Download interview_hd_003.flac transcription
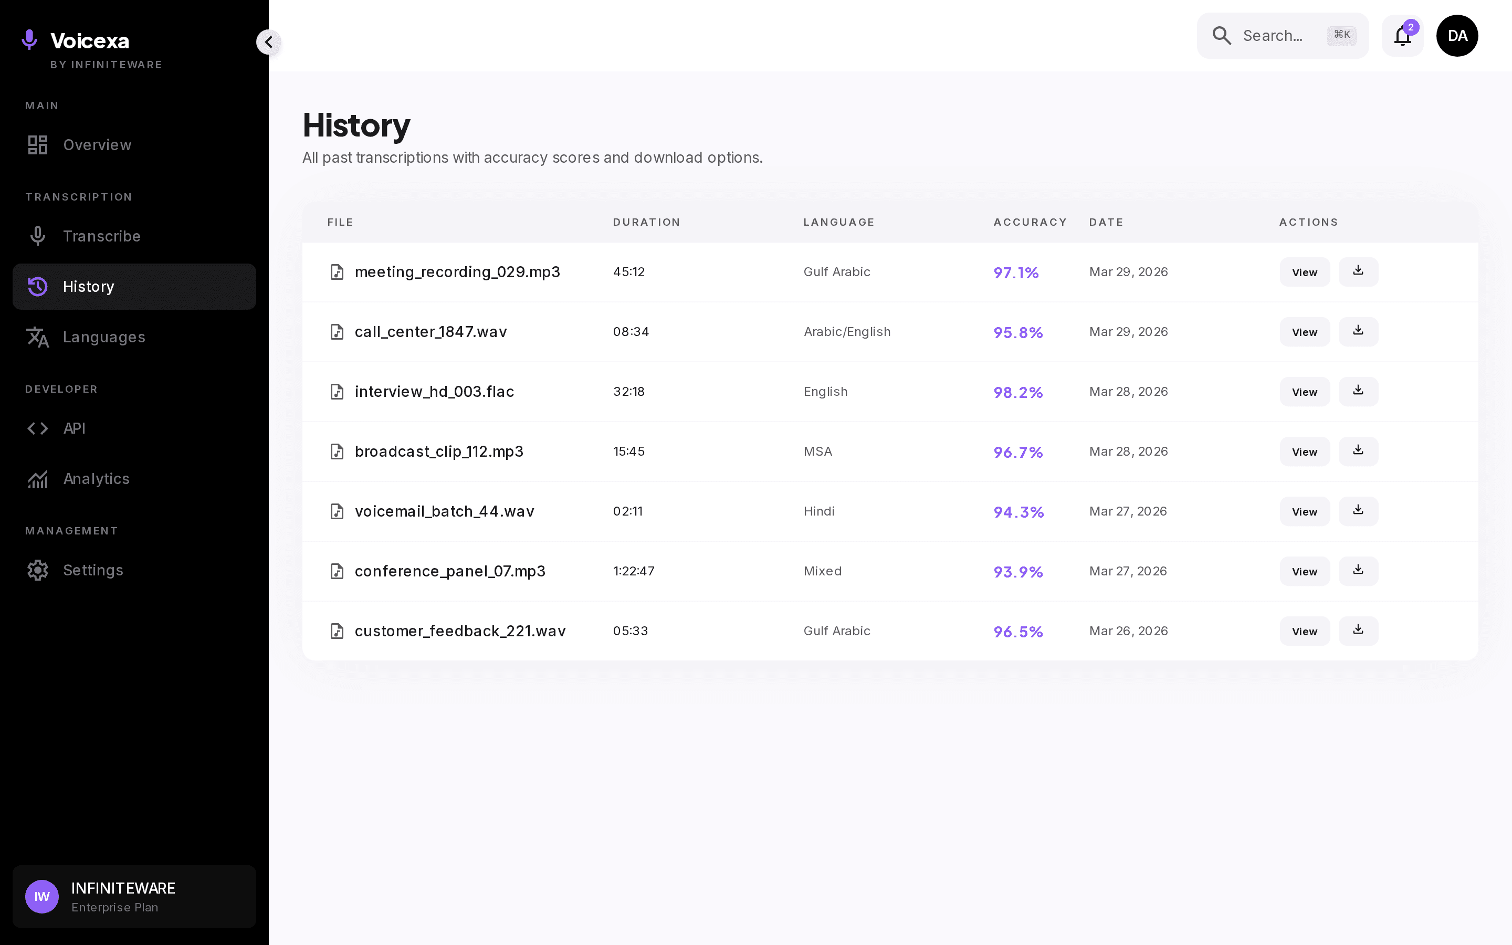This screenshot has height=945, width=1512. point(1358,392)
